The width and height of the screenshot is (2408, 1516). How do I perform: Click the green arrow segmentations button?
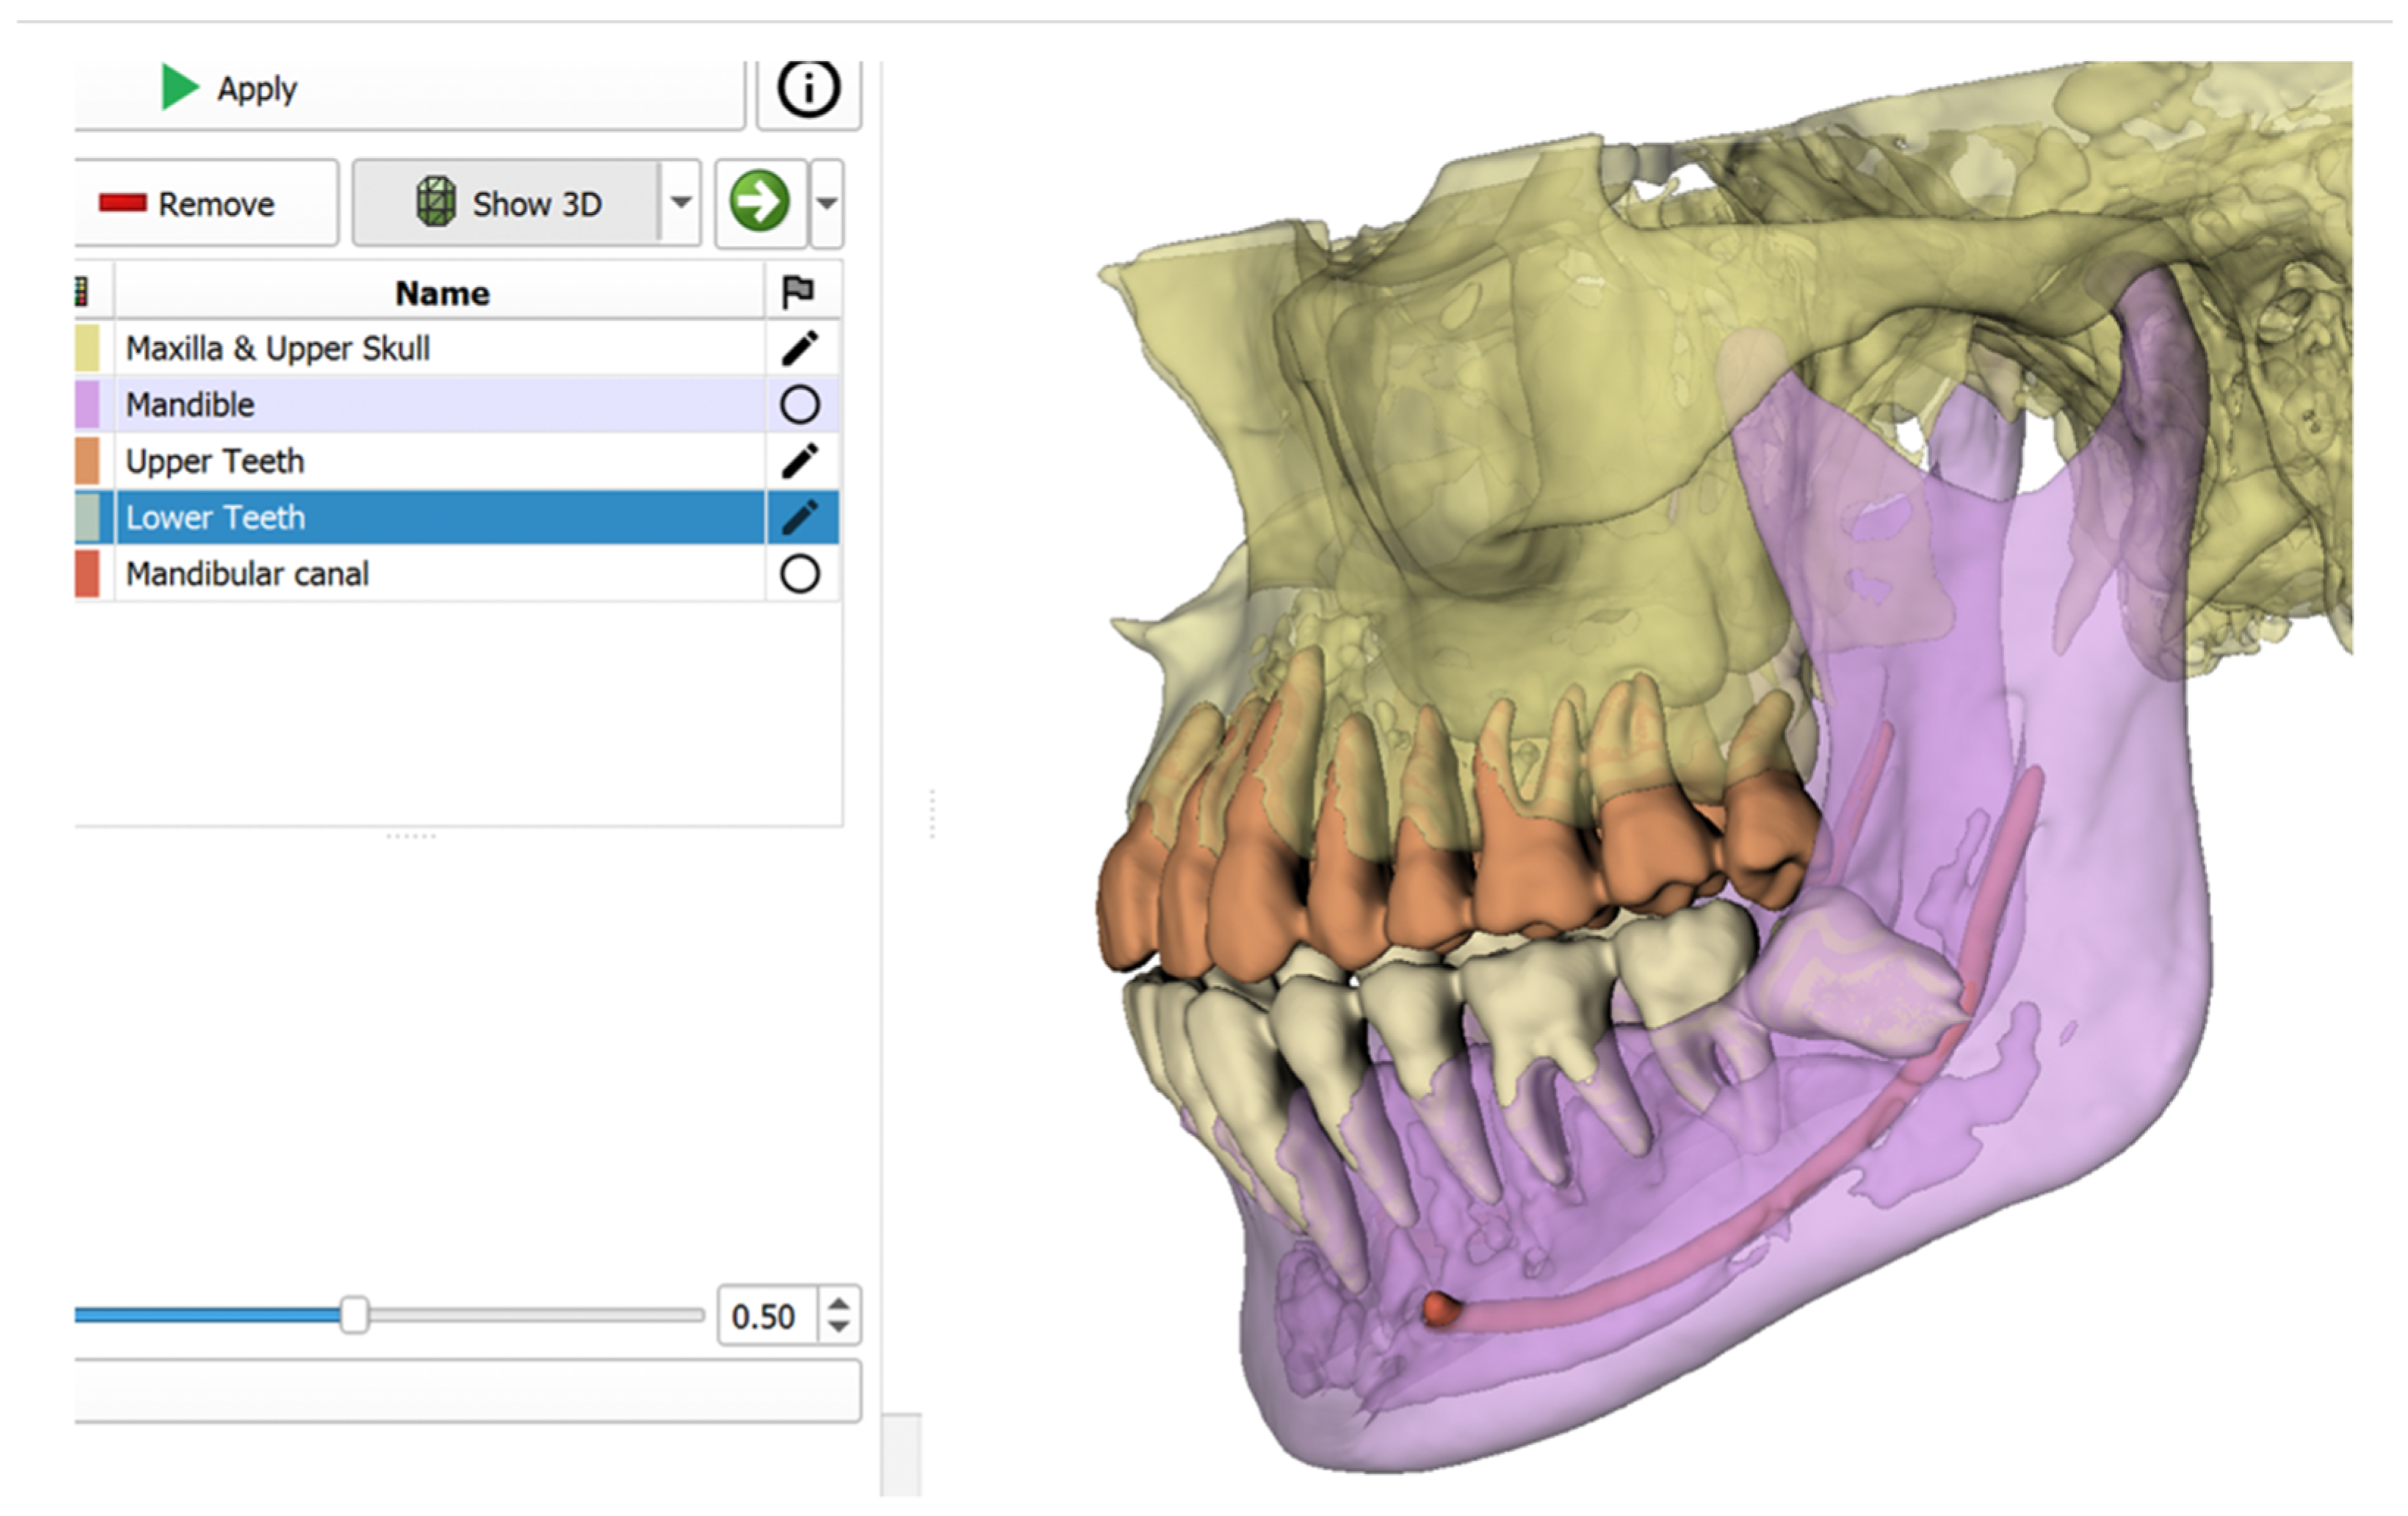[x=760, y=202]
